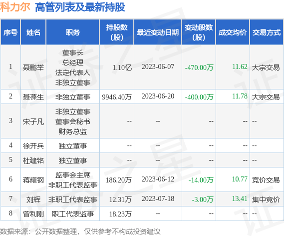Click the 12.31万 shareholding value
The width and height of the screenshot is (284, 236).
[120, 199]
